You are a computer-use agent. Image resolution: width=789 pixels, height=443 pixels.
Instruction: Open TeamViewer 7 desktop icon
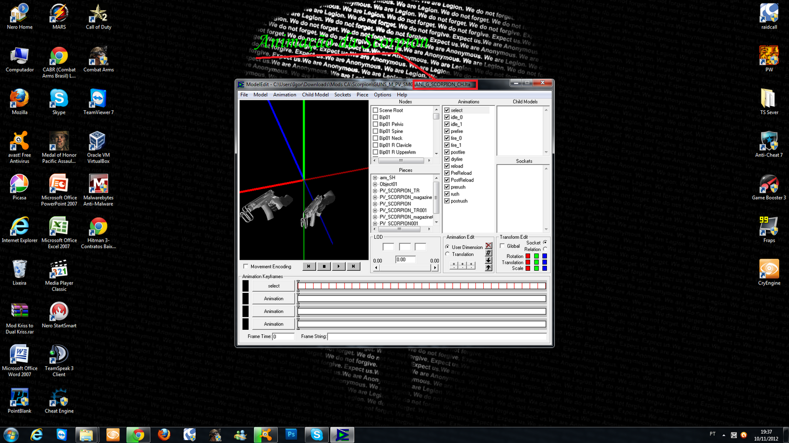point(98,102)
